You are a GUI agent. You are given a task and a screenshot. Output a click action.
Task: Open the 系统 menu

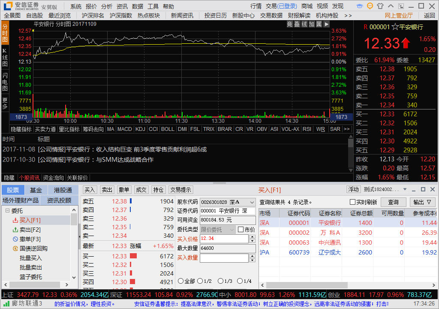click(76, 6)
